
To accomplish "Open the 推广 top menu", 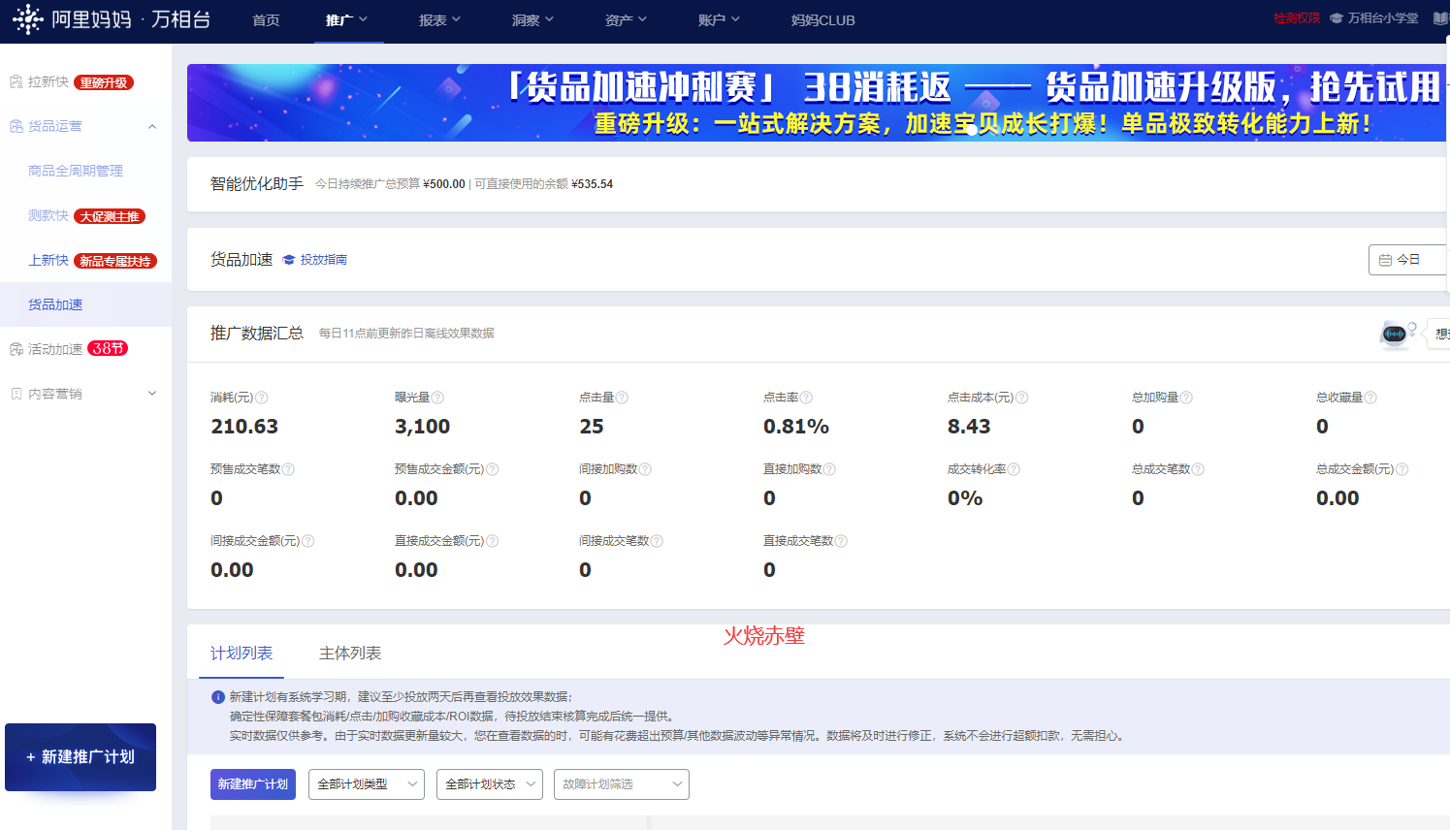I will pos(346,20).
